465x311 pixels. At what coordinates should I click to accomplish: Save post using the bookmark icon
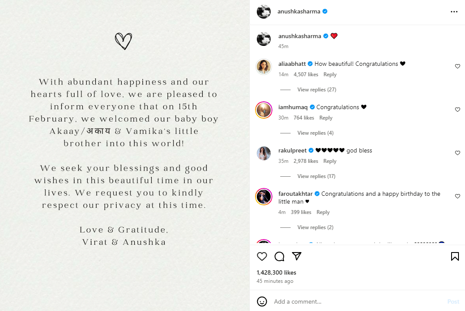tap(455, 256)
